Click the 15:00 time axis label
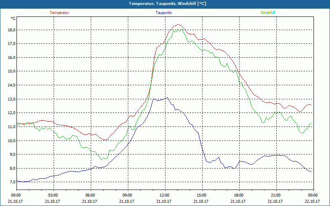The height and width of the screenshot is (206, 330). point(202,195)
